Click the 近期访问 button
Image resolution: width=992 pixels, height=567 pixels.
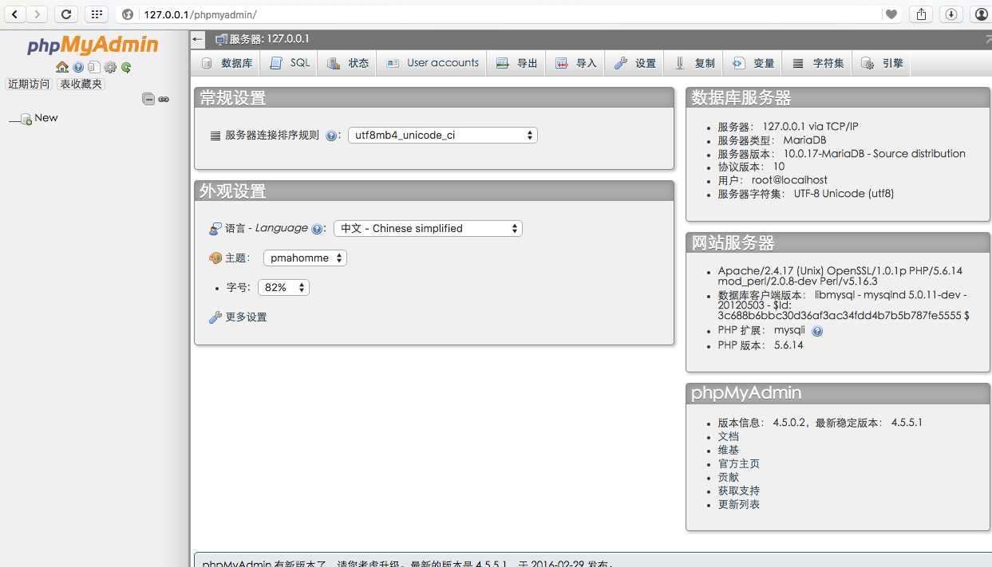(x=29, y=84)
